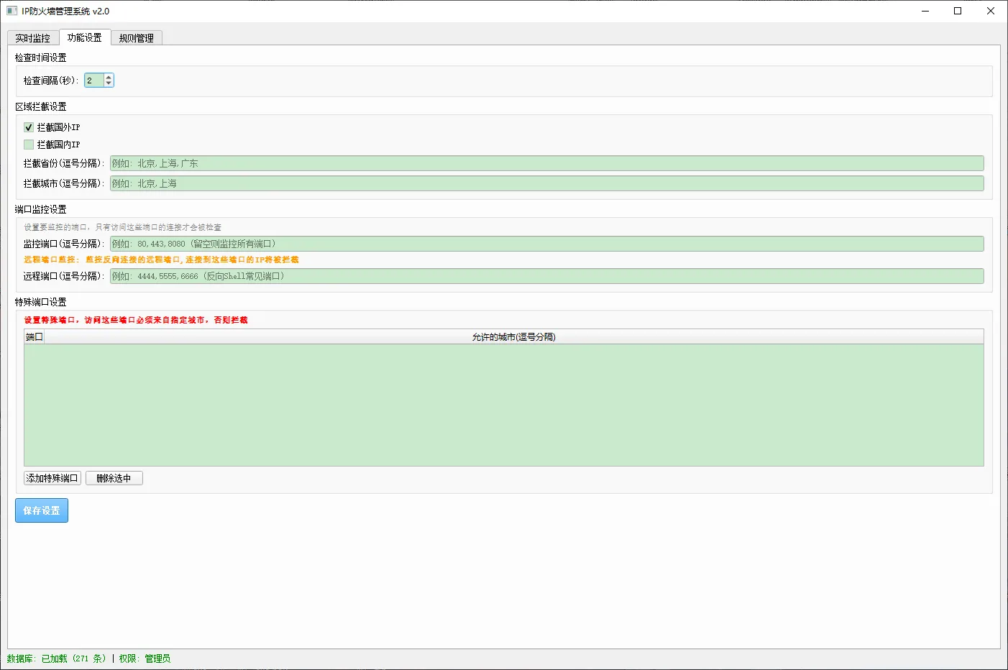Uncheck the 拦截国外IP checkbox
The width and height of the screenshot is (1008, 670).
[29, 127]
